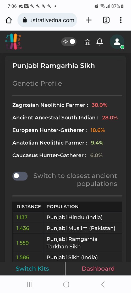Toggle the light/dark theme switch

(x=69, y=42)
